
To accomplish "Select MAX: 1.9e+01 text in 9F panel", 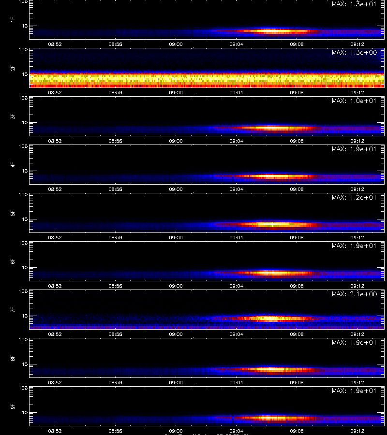I will pyautogui.click(x=354, y=391).
